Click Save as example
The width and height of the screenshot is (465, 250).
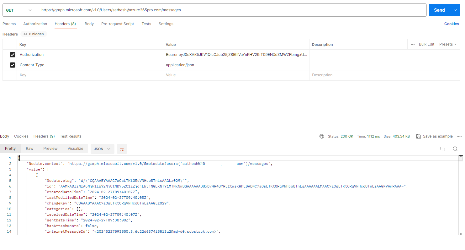(x=434, y=136)
